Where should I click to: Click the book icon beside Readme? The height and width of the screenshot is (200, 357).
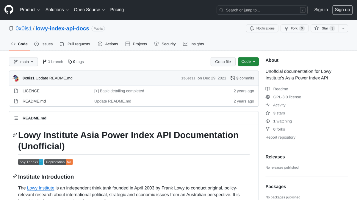pyautogui.click(x=268, y=89)
